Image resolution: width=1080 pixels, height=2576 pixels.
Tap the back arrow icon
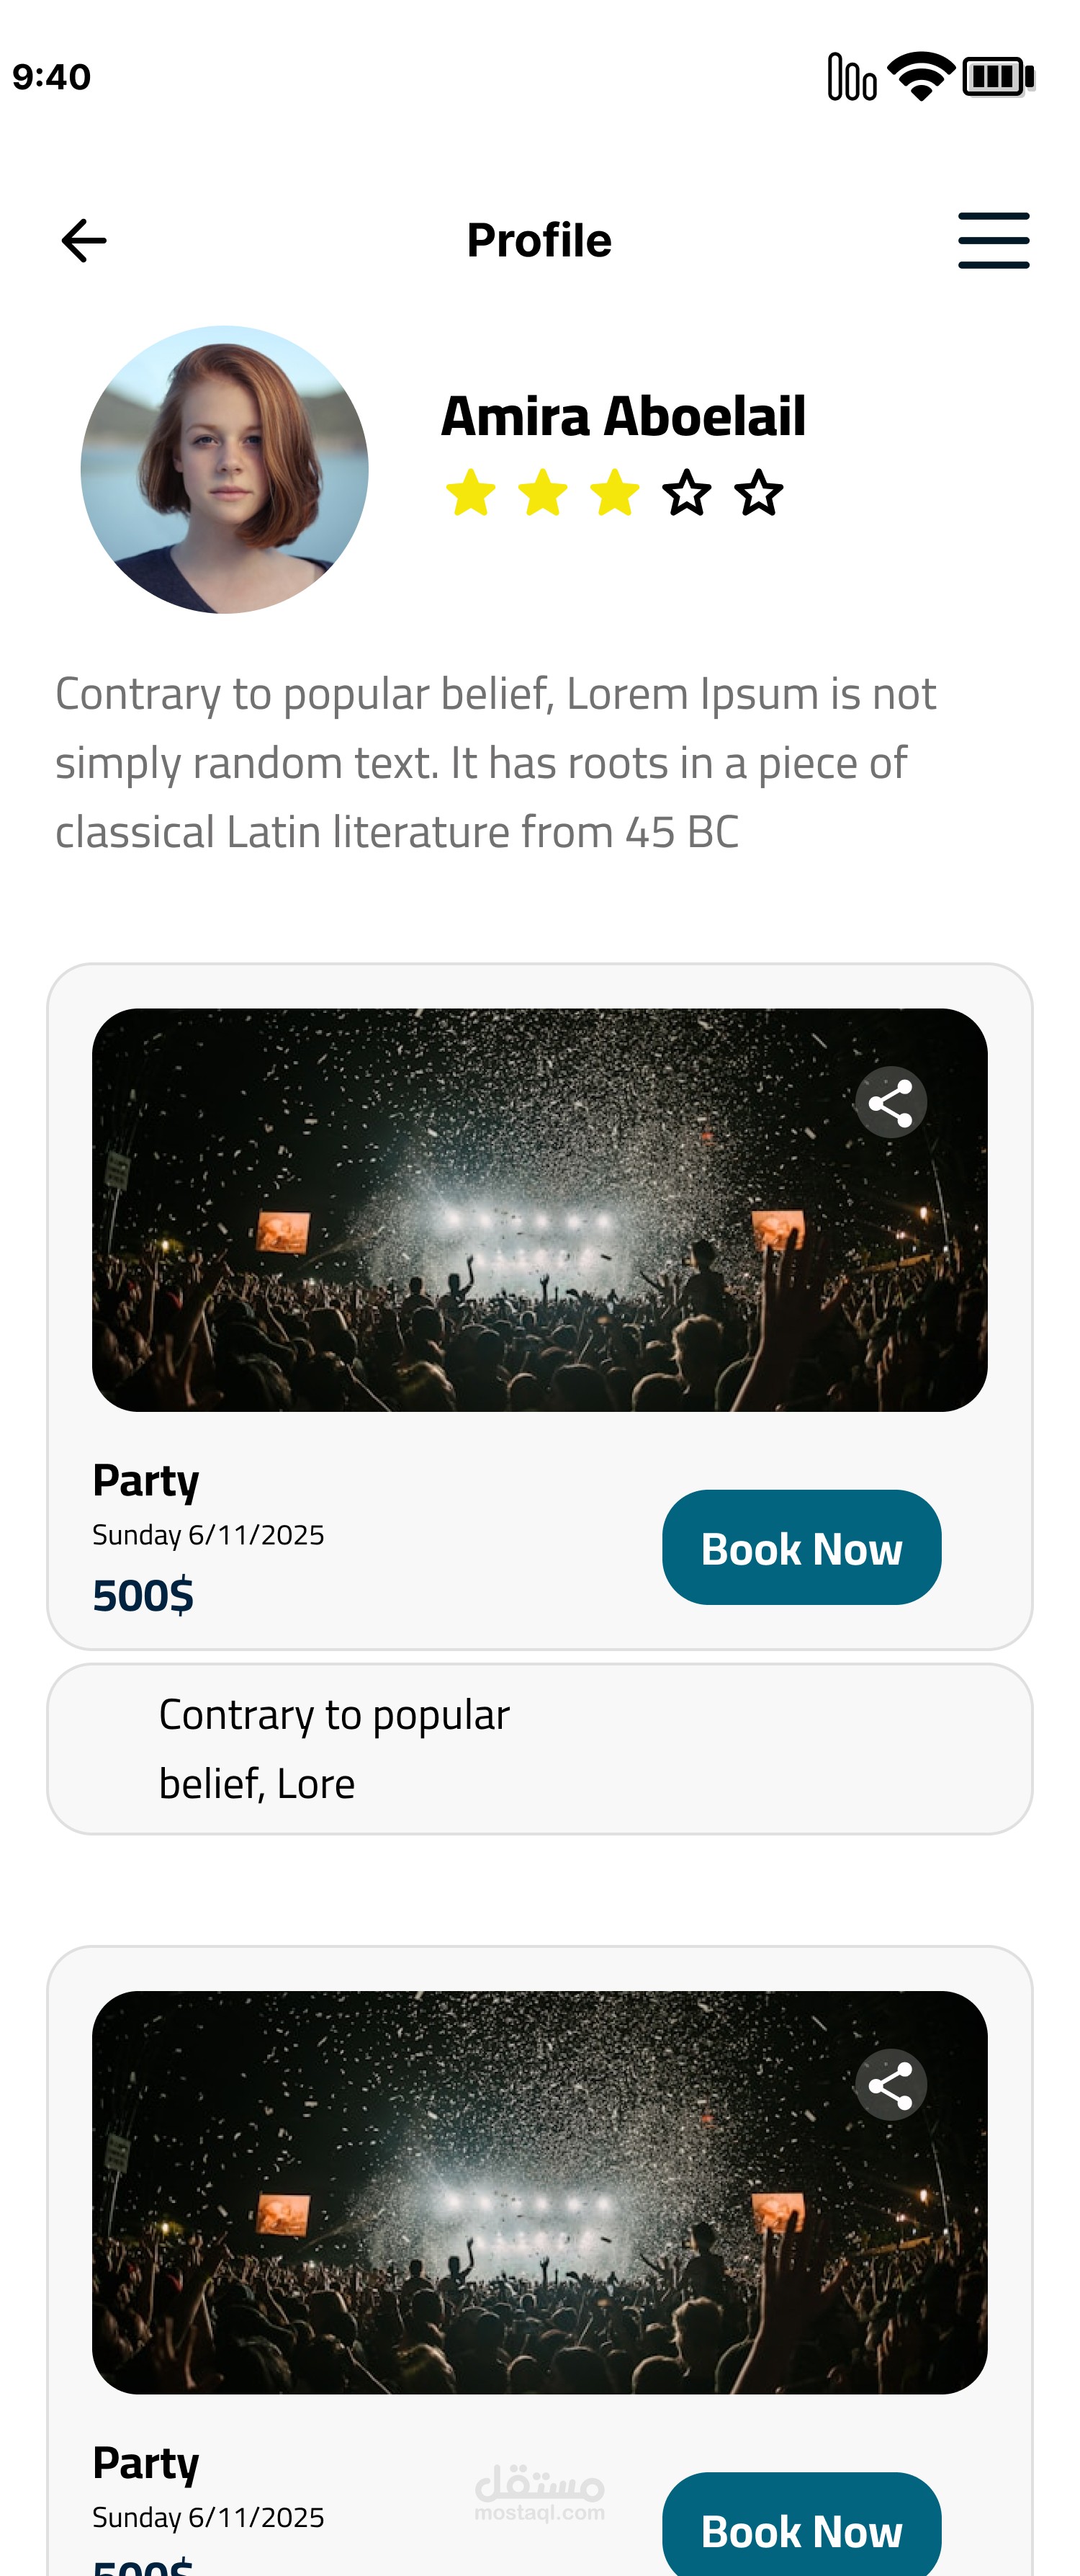[x=84, y=241]
